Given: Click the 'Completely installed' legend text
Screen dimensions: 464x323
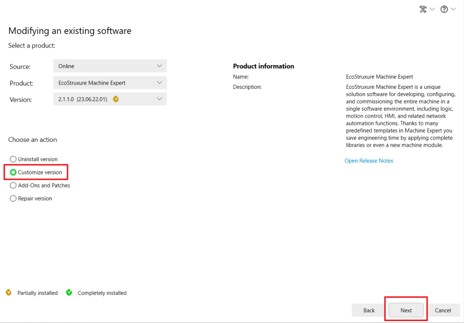Looking at the screenshot, I should [102, 293].
